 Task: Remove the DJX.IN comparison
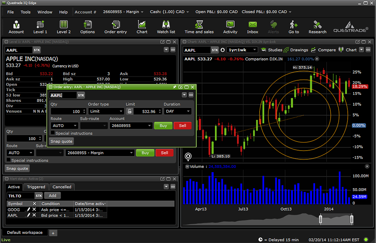pos(317,59)
